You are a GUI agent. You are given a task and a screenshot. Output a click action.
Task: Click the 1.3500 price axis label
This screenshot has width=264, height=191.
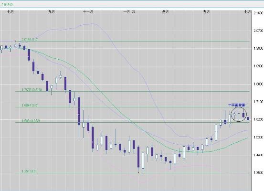click(x=258, y=172)
